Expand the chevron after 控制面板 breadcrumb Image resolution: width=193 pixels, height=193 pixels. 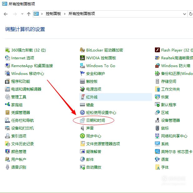(65, 14)
